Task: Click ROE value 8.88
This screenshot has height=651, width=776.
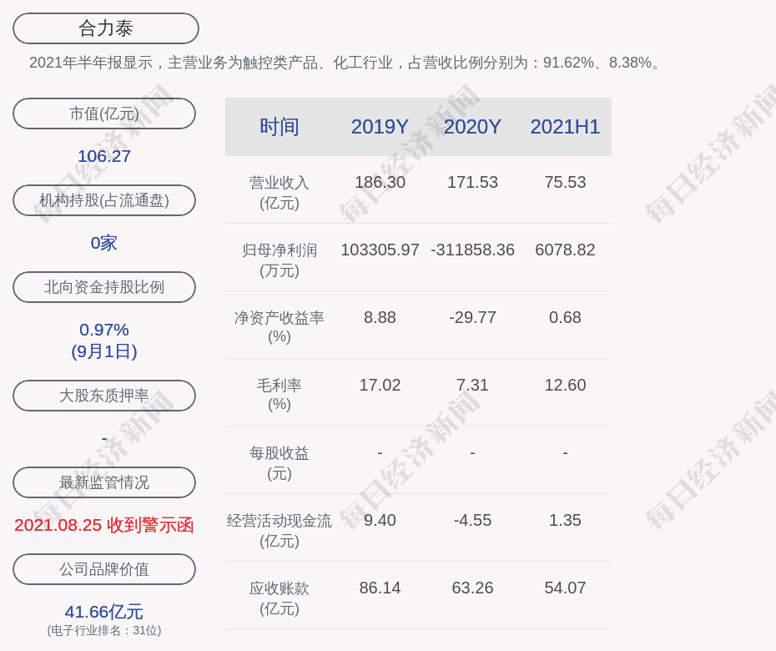Action: [380, 317]
